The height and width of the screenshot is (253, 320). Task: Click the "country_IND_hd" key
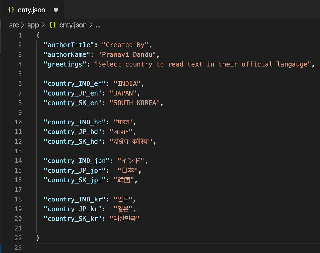pyautogui.click(x=75, y=122)
